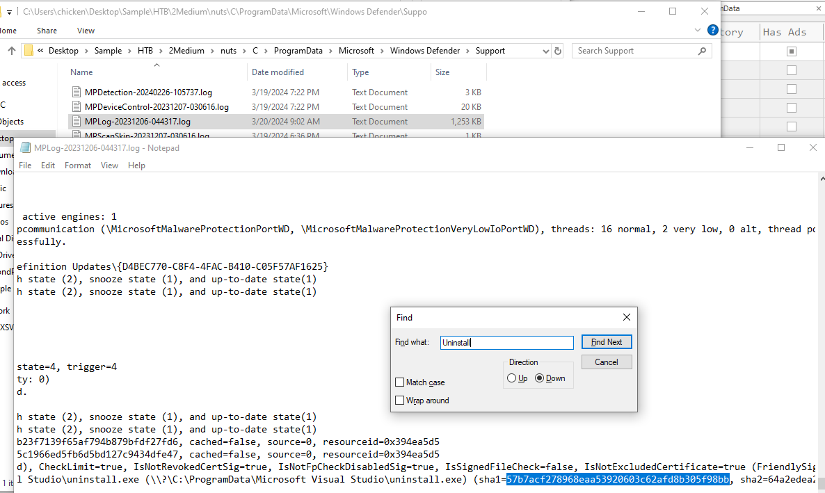Enable the Match case checkbox

[x=399, y=382]
